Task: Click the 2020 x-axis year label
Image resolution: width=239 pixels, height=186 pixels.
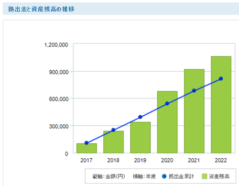Action: click(167, 160)
